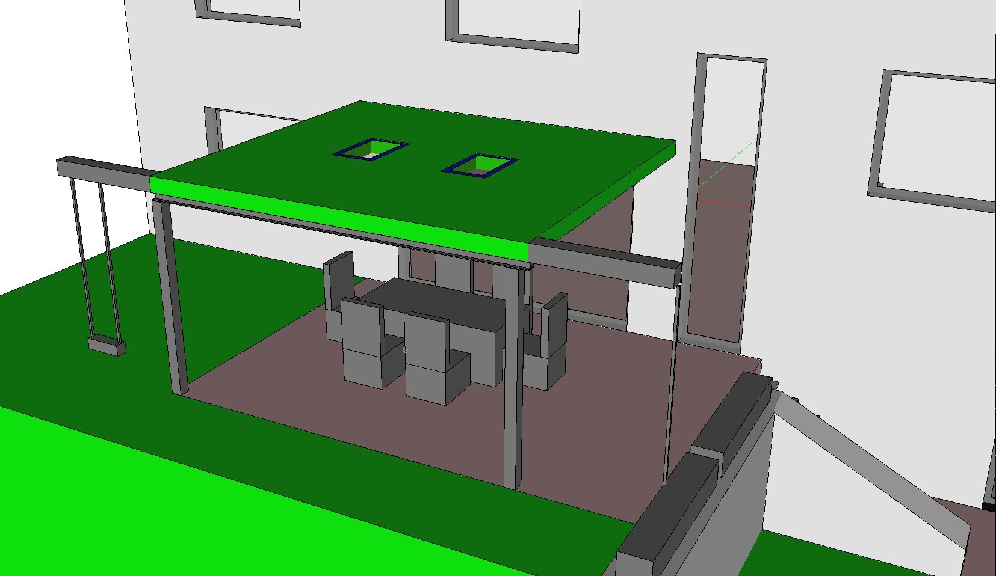Select the dark cap of the retaining wall
Viewport: 996px width, 576px height.
pos(662,511)
